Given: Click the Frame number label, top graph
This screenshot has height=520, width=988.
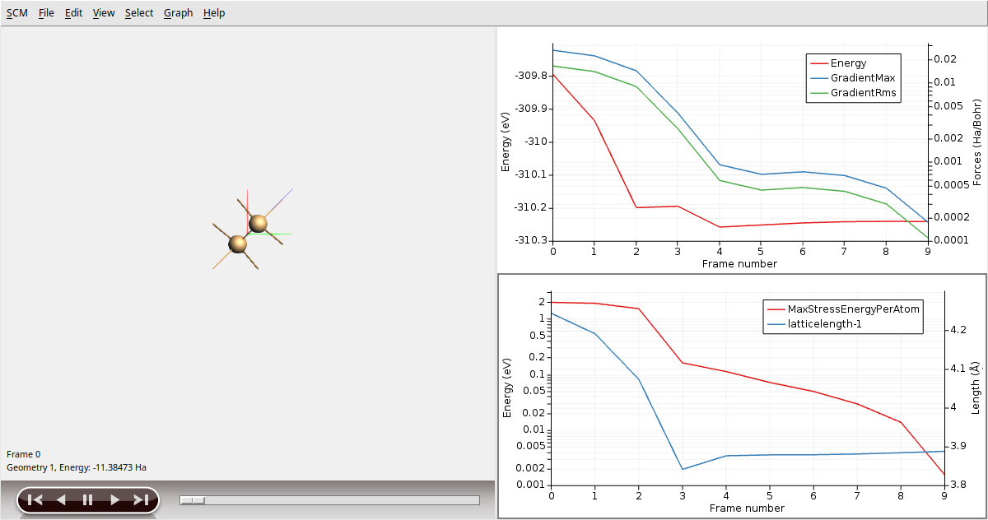Looking at the screenshot, I should point(739,264).
